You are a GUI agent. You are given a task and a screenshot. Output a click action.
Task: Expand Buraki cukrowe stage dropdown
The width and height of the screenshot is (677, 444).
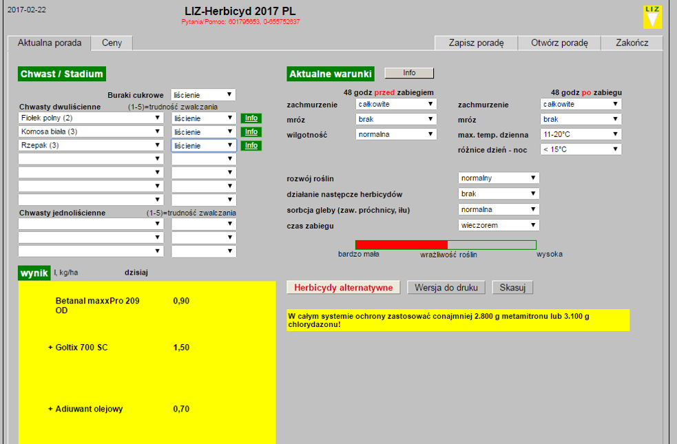click(203, 94)
